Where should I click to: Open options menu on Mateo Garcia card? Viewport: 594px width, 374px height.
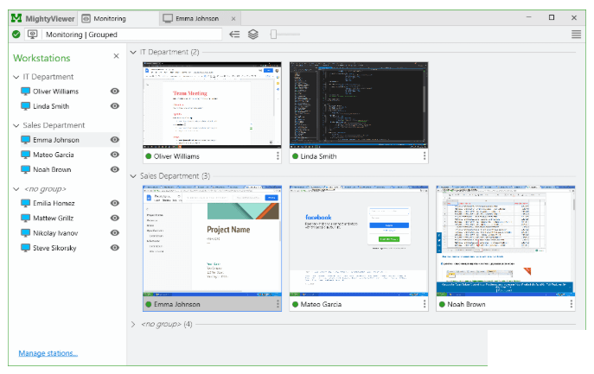coord(425,304)
